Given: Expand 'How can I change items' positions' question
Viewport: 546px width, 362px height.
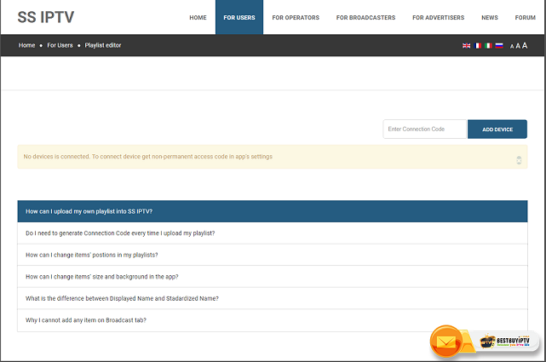Looking at the screenshot, I should (272, 255).
